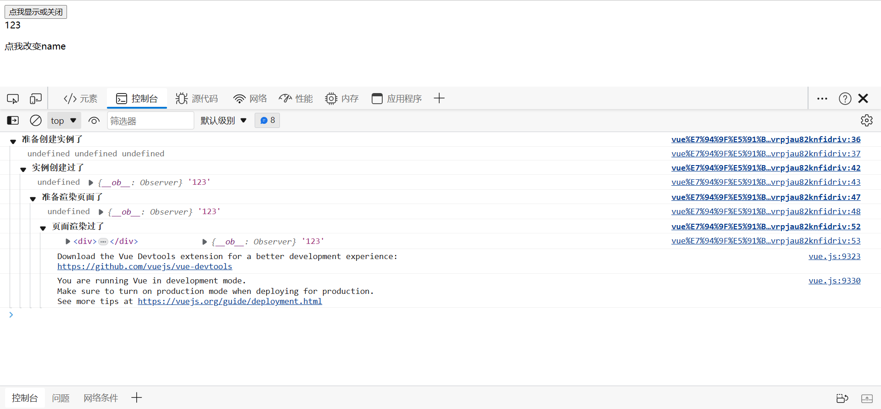Expand the Observer object on source line 43
This screenshot has width=881, height=409.
coord(91,182)
